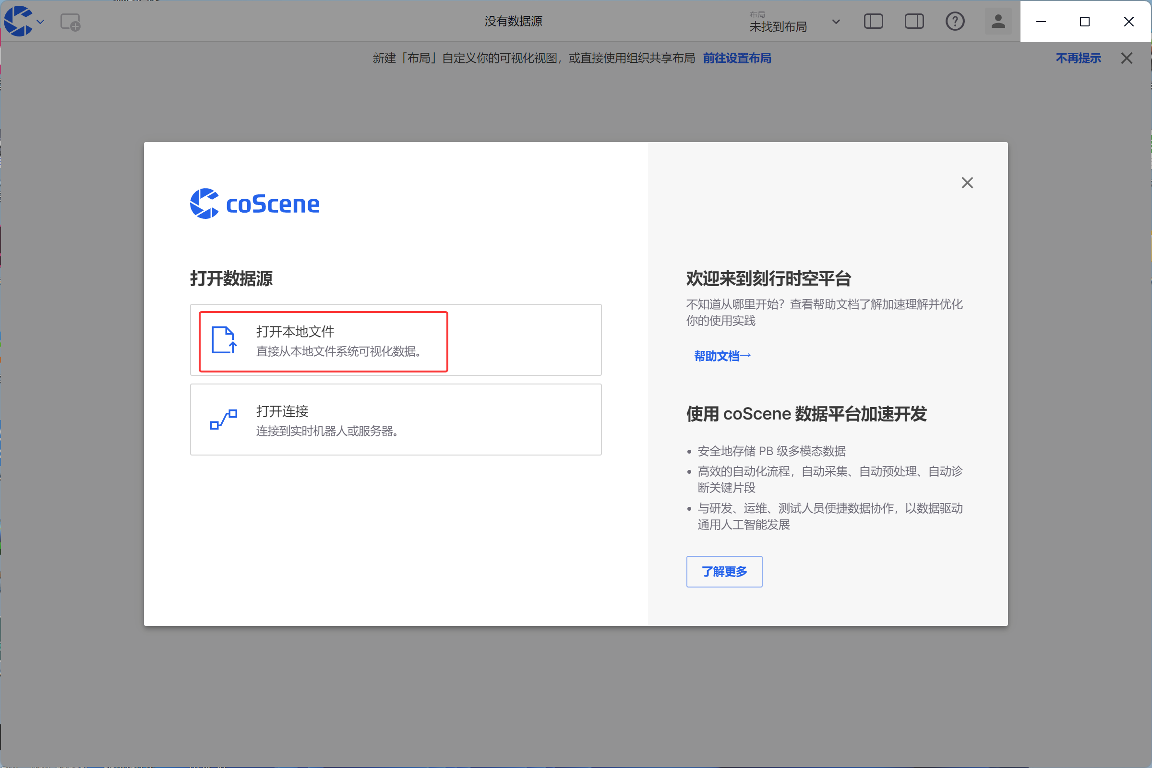Toggle the left sidebar panel
1152x768 pixels.
pyautogui.click(x=874, y=22)
